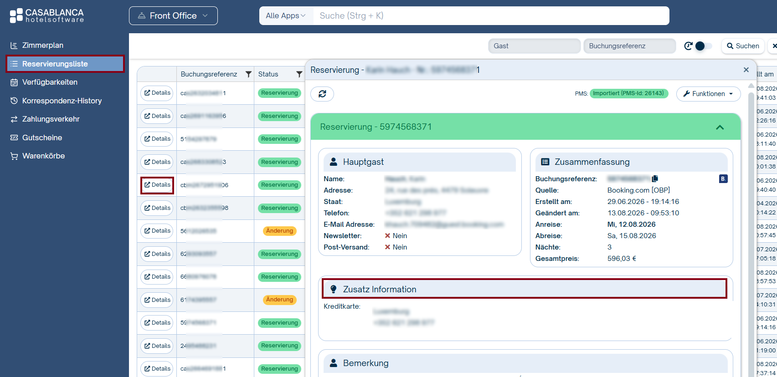Click the person icon beside Hauptgast
777x377 pixels.
(x=334, y=162)
